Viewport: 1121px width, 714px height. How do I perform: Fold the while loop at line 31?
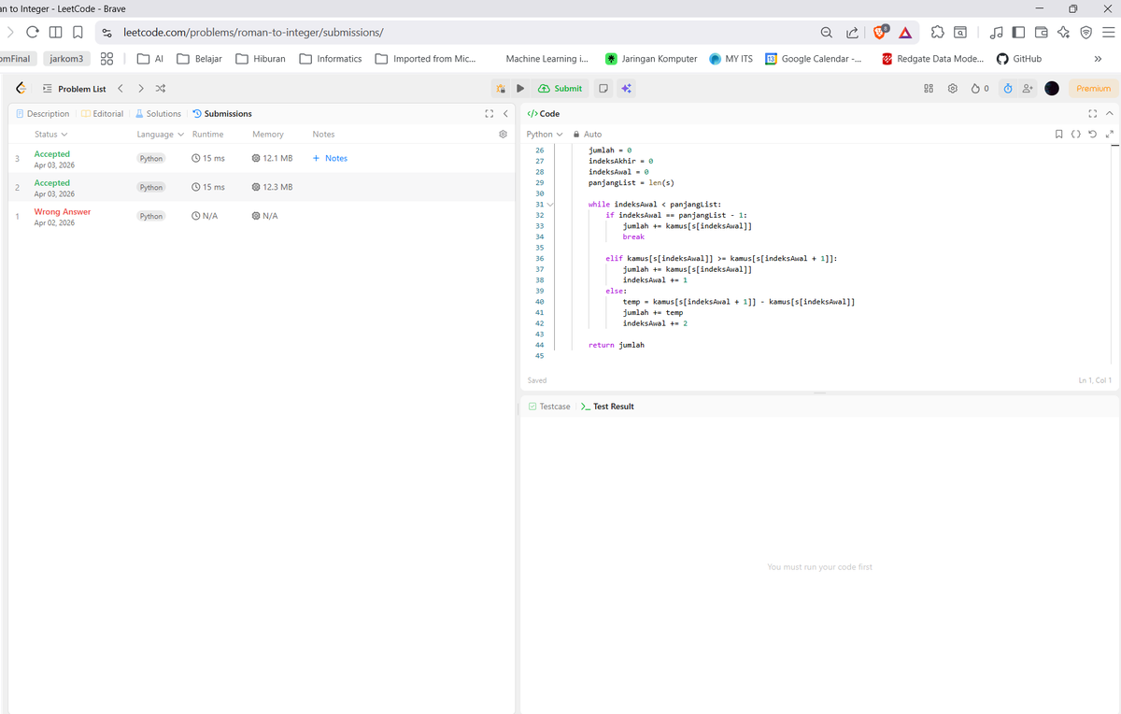coord(551,204)
